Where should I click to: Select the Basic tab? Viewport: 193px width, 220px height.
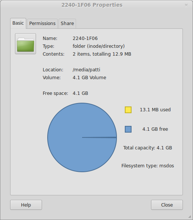(18, 23)
